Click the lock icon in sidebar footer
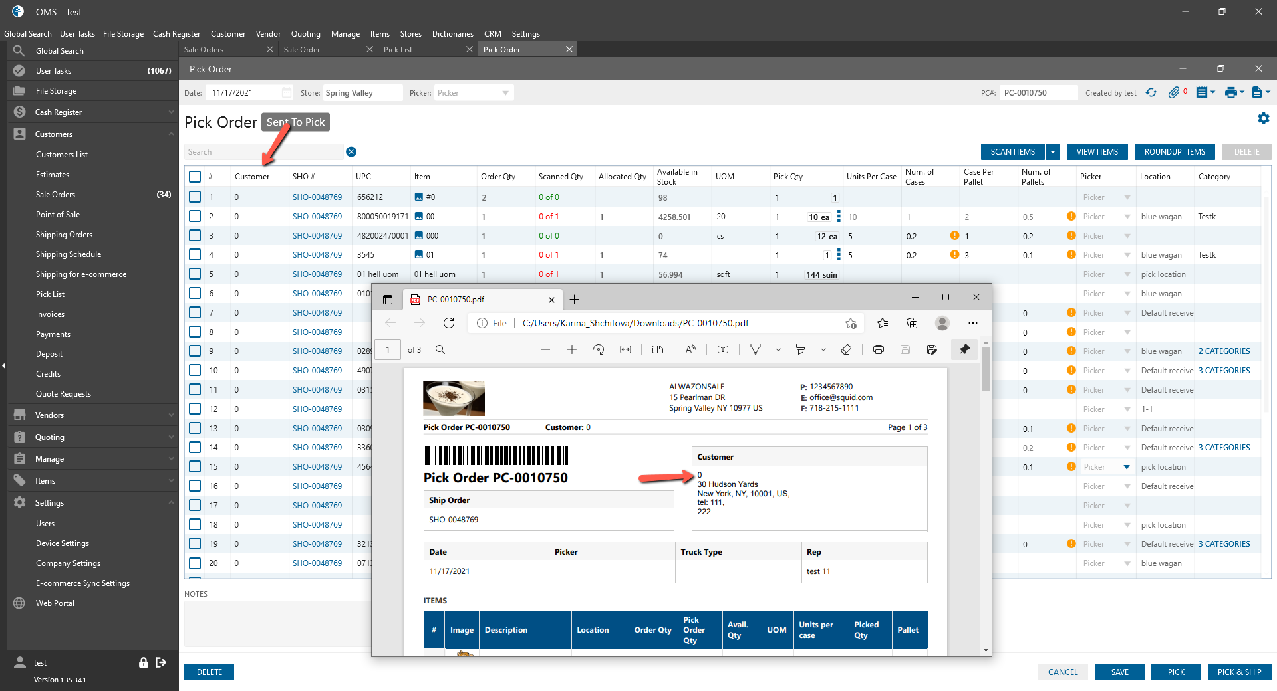Image resolution: width=1277 pixels, height=691 pixels. tap(143, 662)
